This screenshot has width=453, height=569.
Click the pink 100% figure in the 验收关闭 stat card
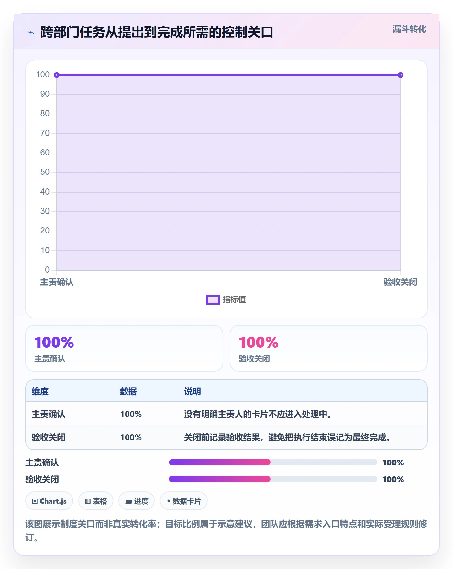point(259,342)
